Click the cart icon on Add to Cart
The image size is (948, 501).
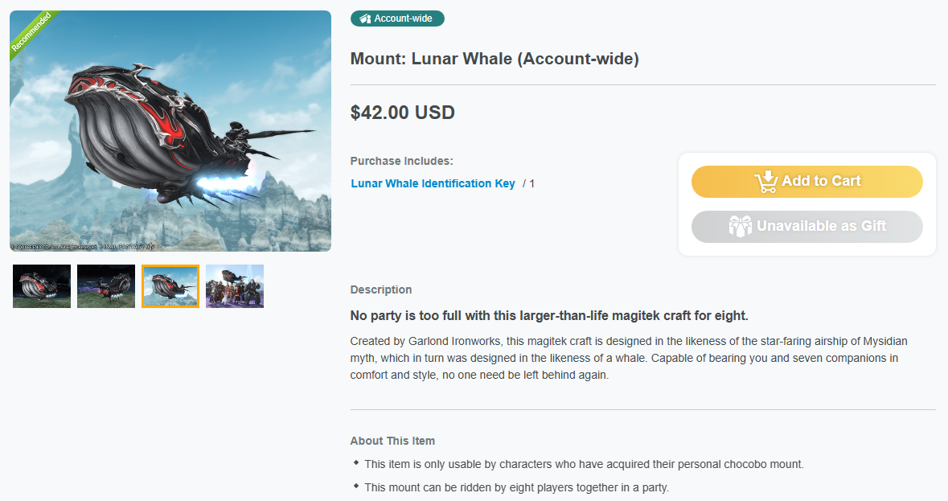click(766, 181)
